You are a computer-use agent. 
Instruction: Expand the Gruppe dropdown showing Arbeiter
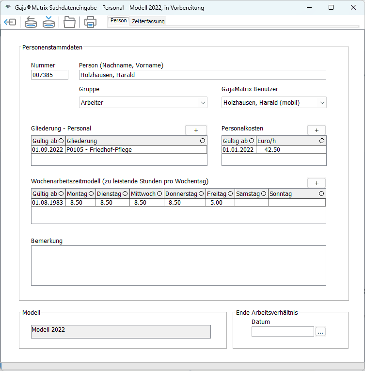click(203, 103)
